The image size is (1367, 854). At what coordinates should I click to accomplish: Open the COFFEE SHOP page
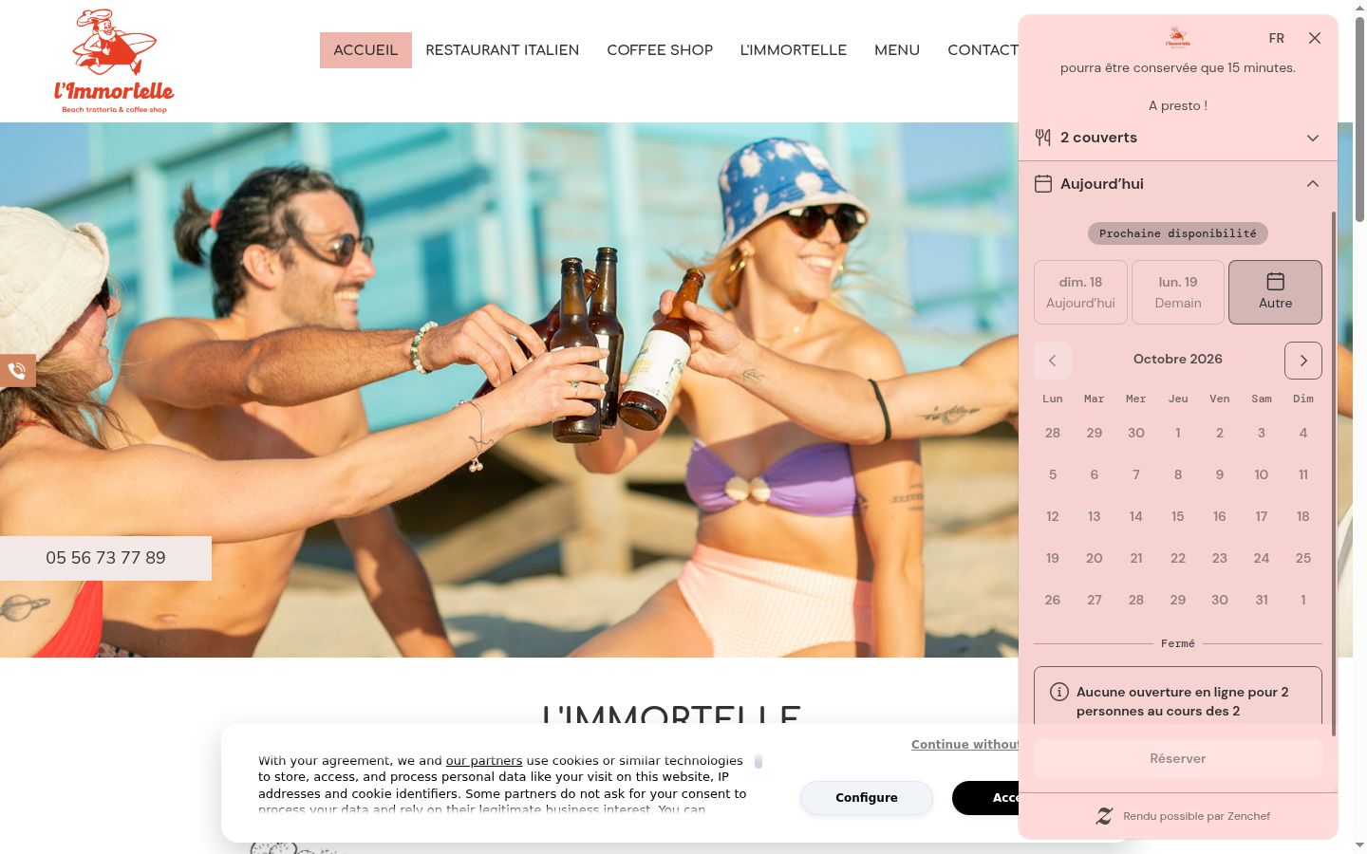660,50
